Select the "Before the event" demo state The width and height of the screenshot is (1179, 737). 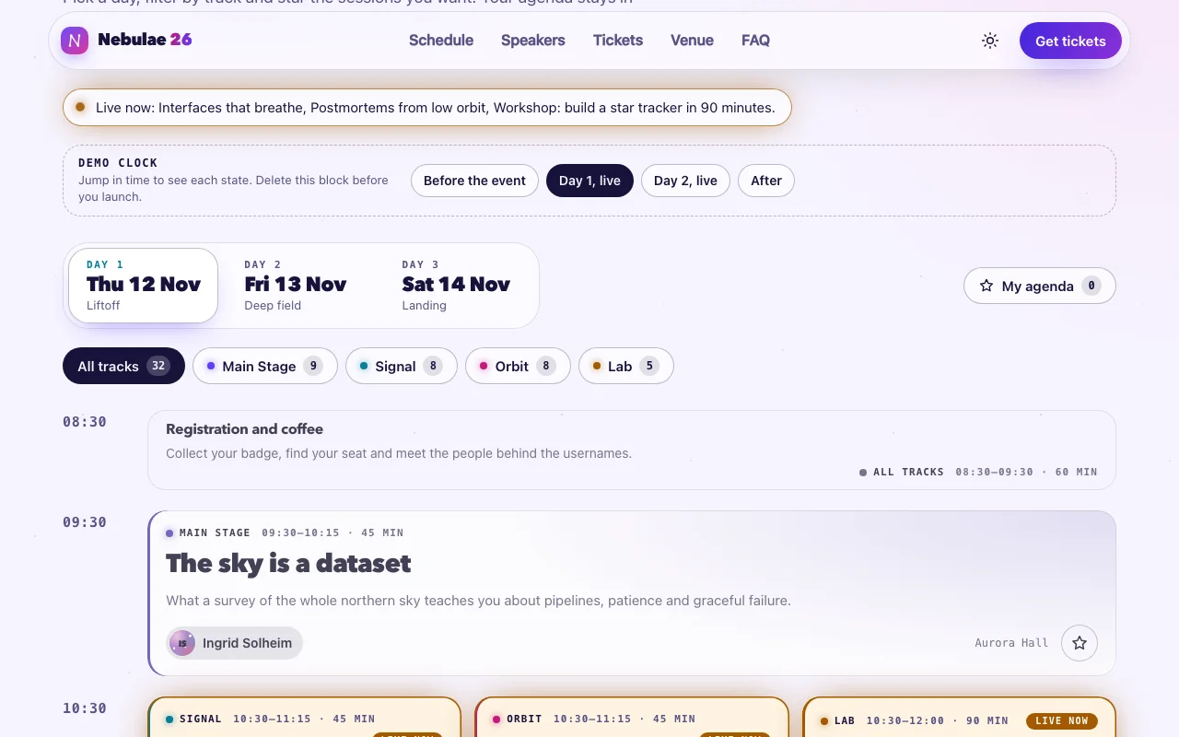474,181
